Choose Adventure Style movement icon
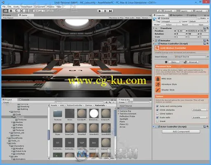 point(158,84)
